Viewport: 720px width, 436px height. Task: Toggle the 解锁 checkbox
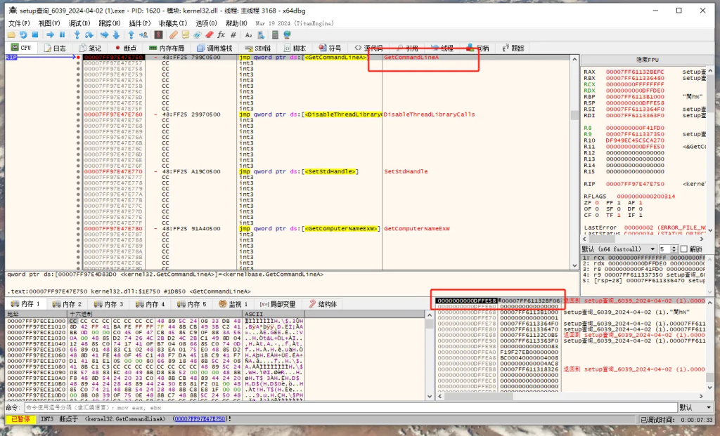[x=684, y=249]
